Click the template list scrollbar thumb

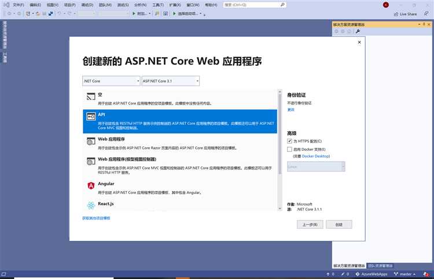pos(280,134)
